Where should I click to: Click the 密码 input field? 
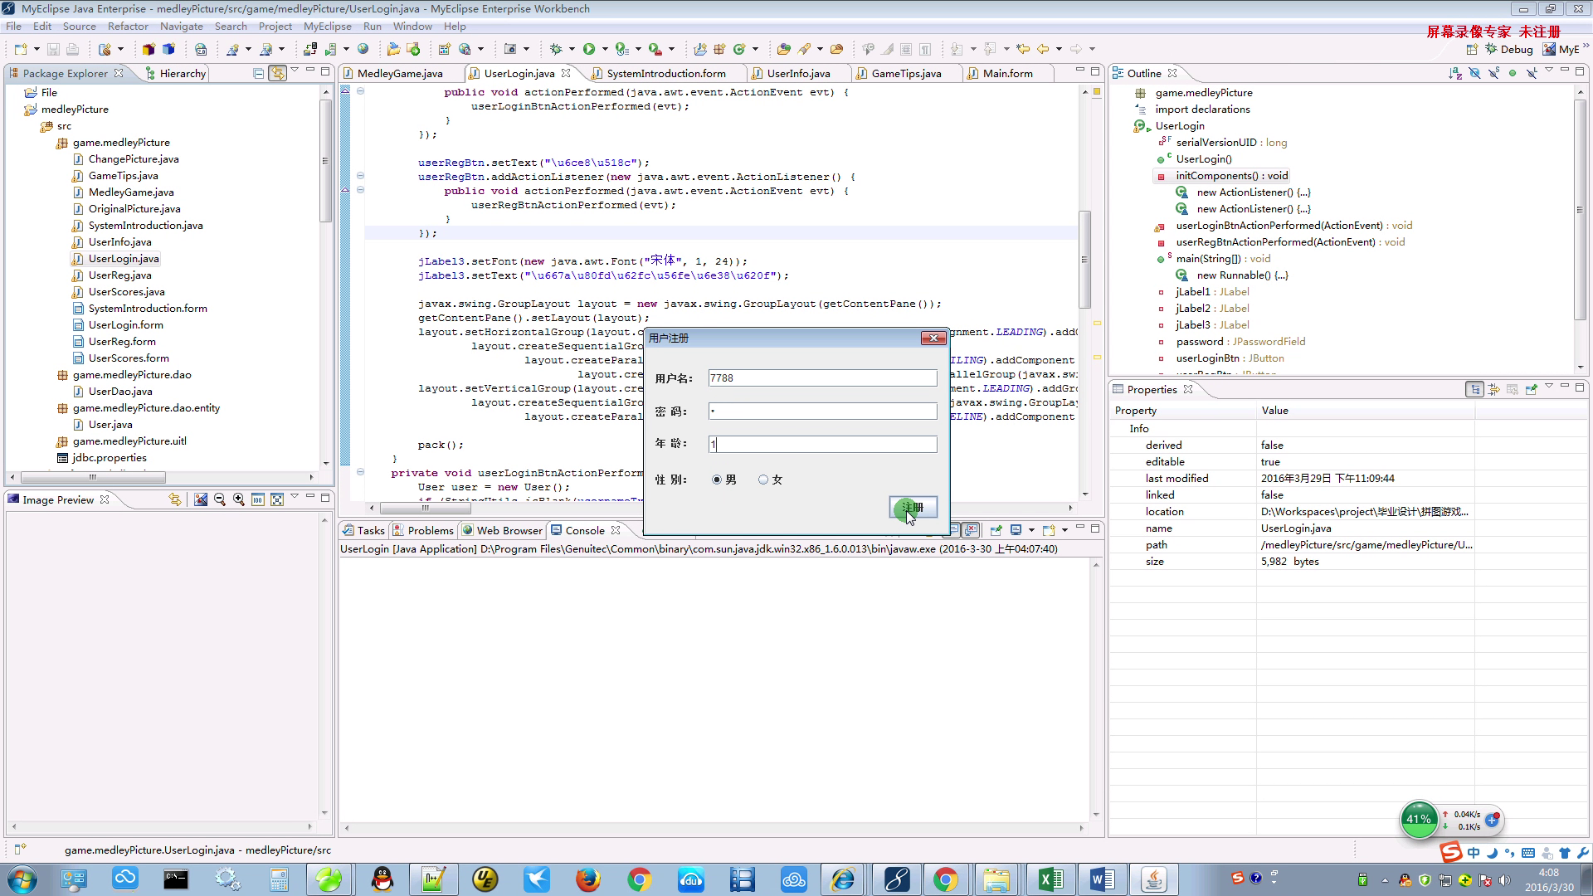pyautogui.click(x=822, y=411)
